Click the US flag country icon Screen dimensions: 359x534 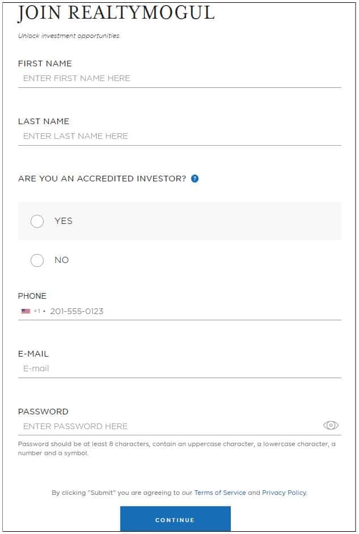click(x=26, y=311)
